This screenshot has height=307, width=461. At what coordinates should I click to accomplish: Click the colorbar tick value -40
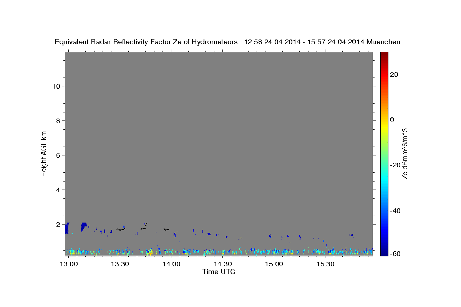tap(396, 211)
